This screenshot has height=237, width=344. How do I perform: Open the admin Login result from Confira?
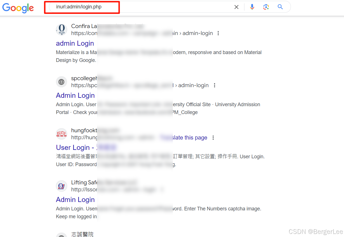[75, 43]
